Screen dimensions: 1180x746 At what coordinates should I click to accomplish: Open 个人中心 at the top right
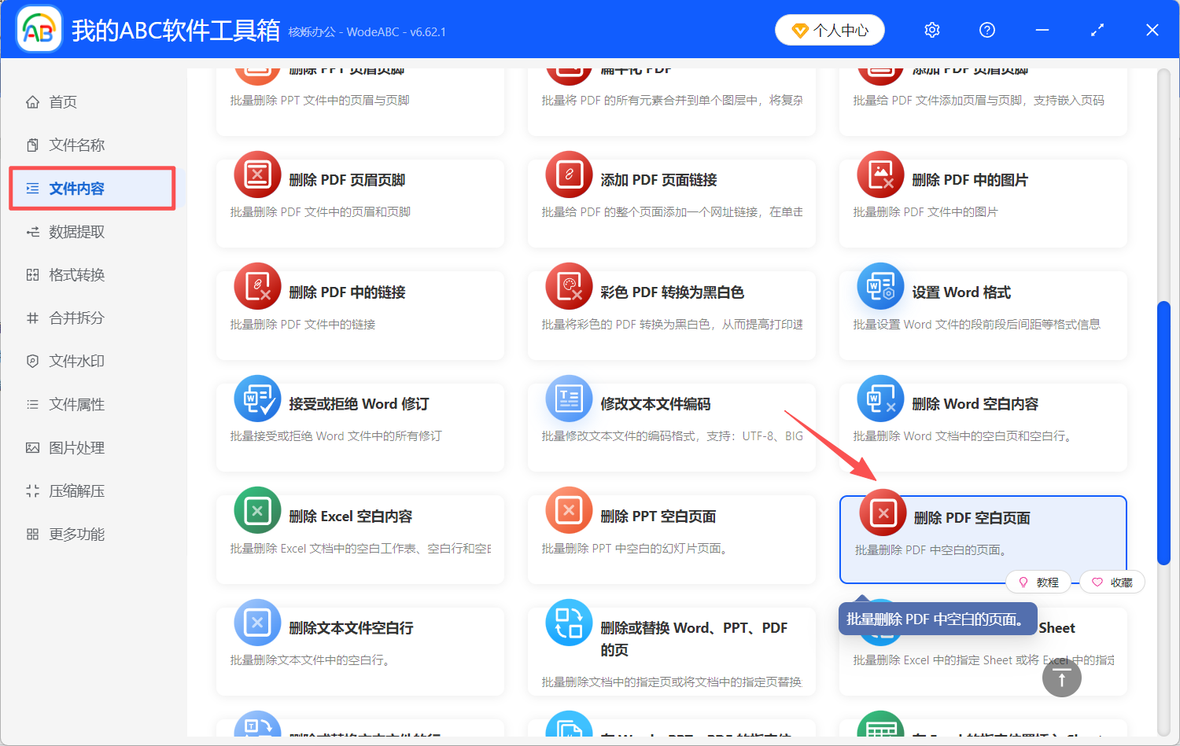[x=829, y=29]
